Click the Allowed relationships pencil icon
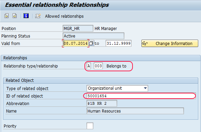 point(38,16)
